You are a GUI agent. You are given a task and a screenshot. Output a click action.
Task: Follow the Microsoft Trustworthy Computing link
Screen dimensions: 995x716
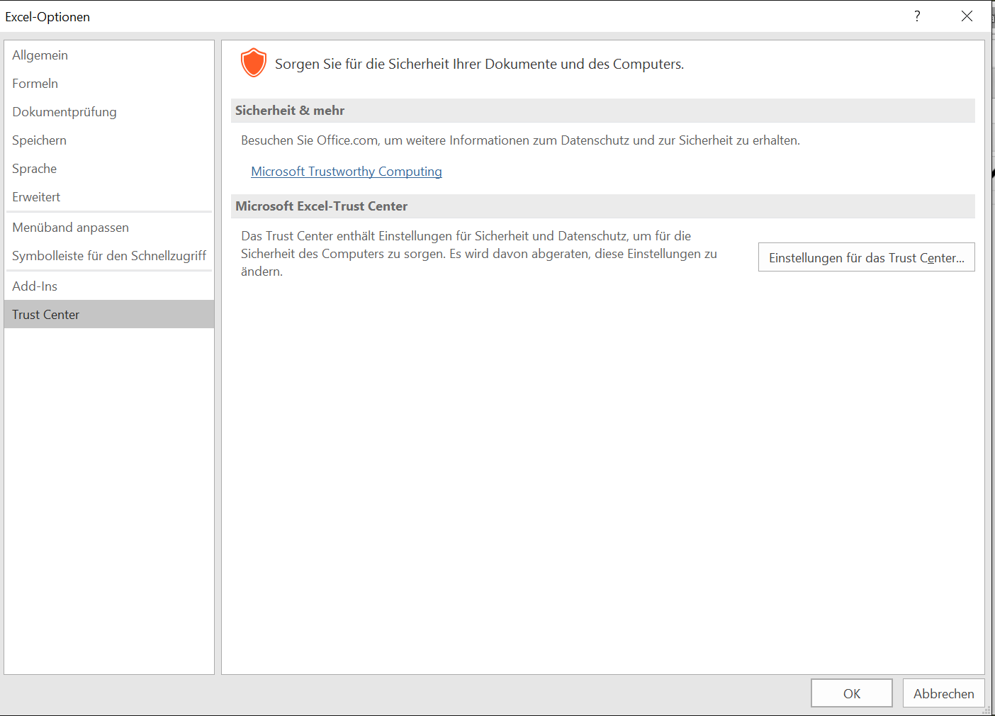pos(347,172)
